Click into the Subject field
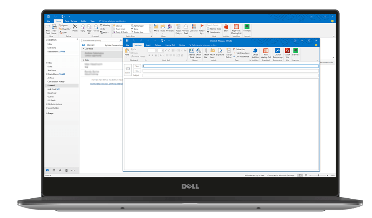 point(230,75)
